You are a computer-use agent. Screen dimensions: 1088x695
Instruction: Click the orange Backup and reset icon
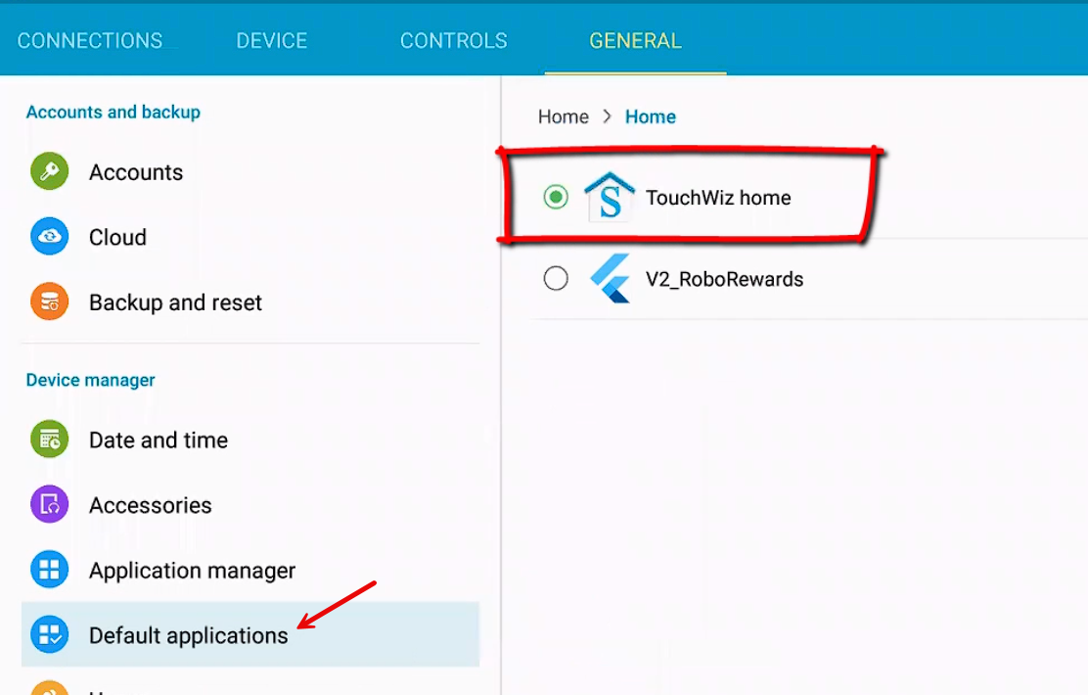49,301
